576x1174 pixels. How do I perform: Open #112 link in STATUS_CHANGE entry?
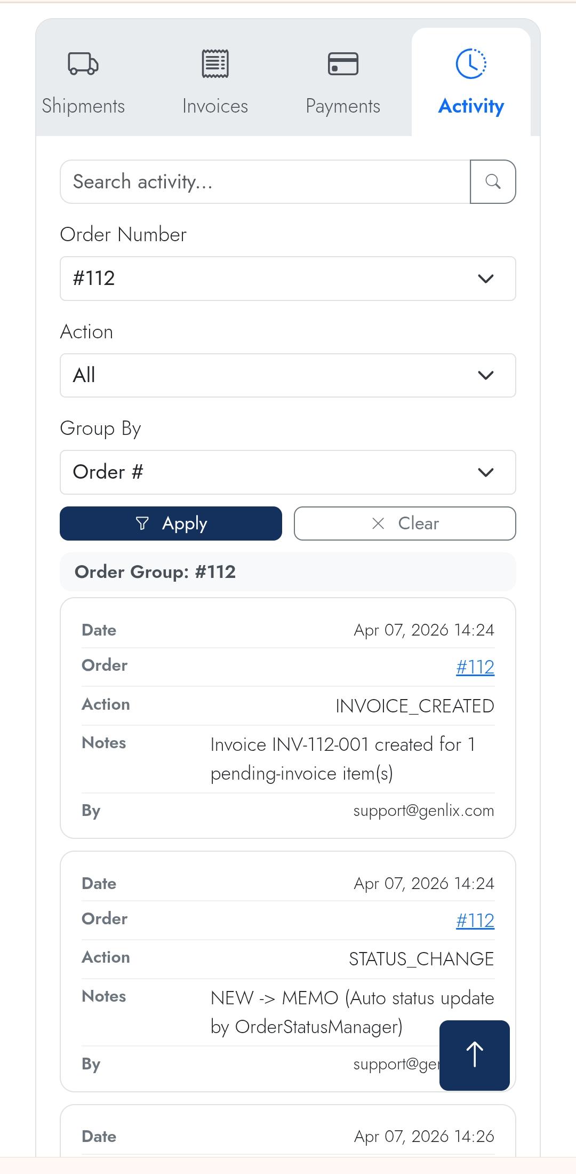point(475,921)
